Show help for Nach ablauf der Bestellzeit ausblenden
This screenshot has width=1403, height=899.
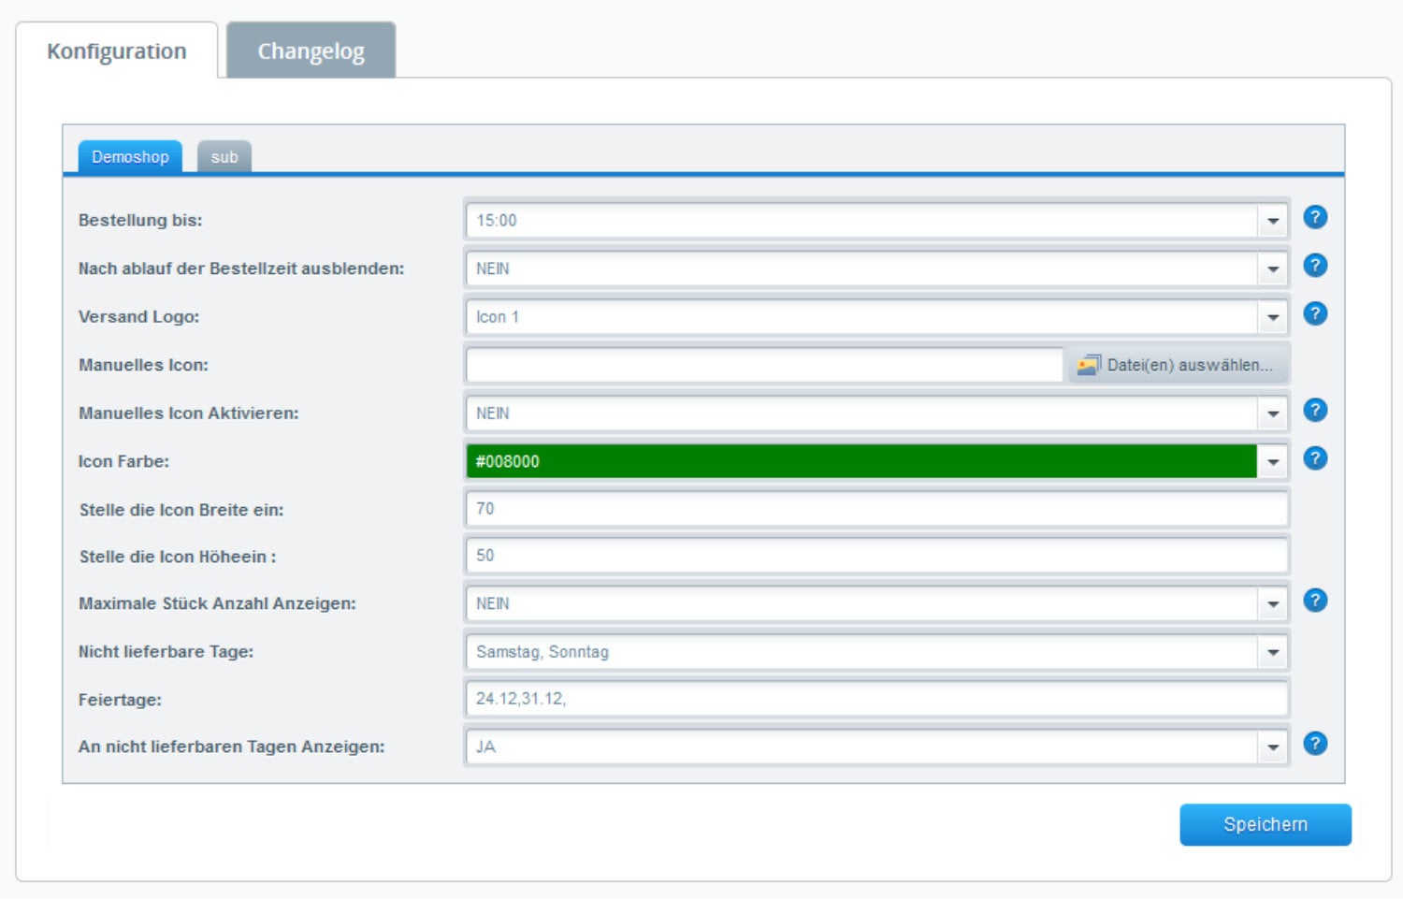click(1315, 266)
